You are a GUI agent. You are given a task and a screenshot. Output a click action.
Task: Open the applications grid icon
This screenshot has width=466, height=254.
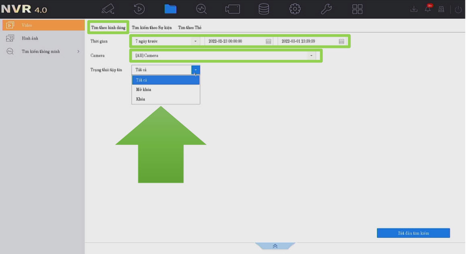tap(357, 9)
